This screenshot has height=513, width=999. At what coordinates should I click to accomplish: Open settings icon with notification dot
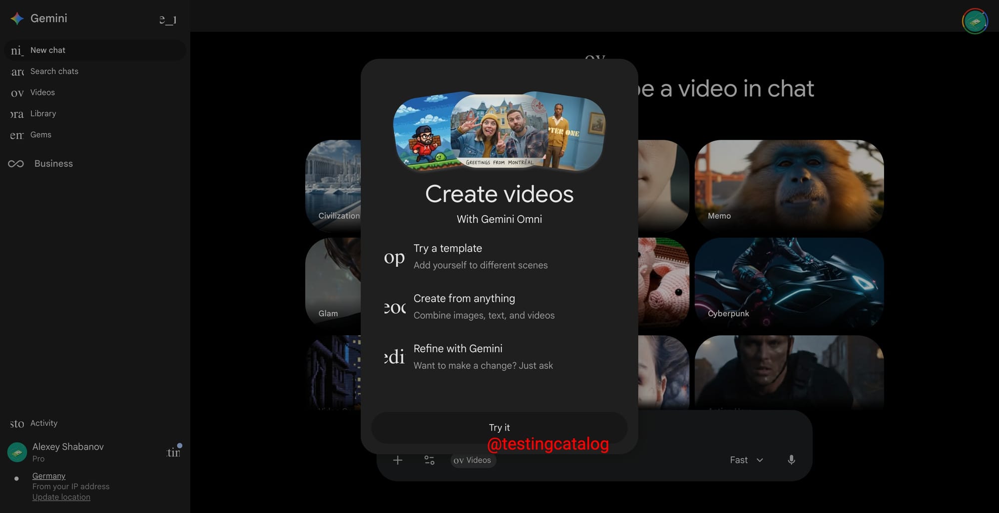click(x=173, y=452)
